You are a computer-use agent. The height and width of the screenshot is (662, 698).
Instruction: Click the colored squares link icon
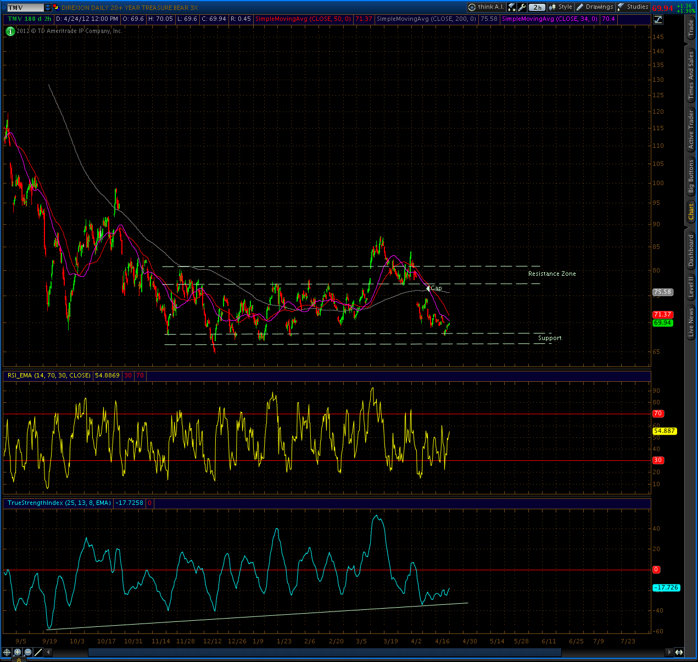[56, 8]
